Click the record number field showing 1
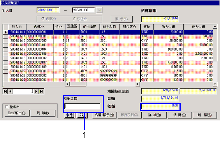 coord(23,91)
